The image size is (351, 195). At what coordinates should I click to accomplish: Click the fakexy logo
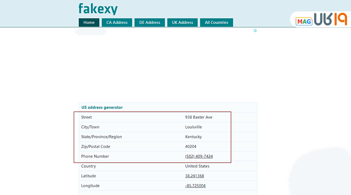(x=98, y=9)
